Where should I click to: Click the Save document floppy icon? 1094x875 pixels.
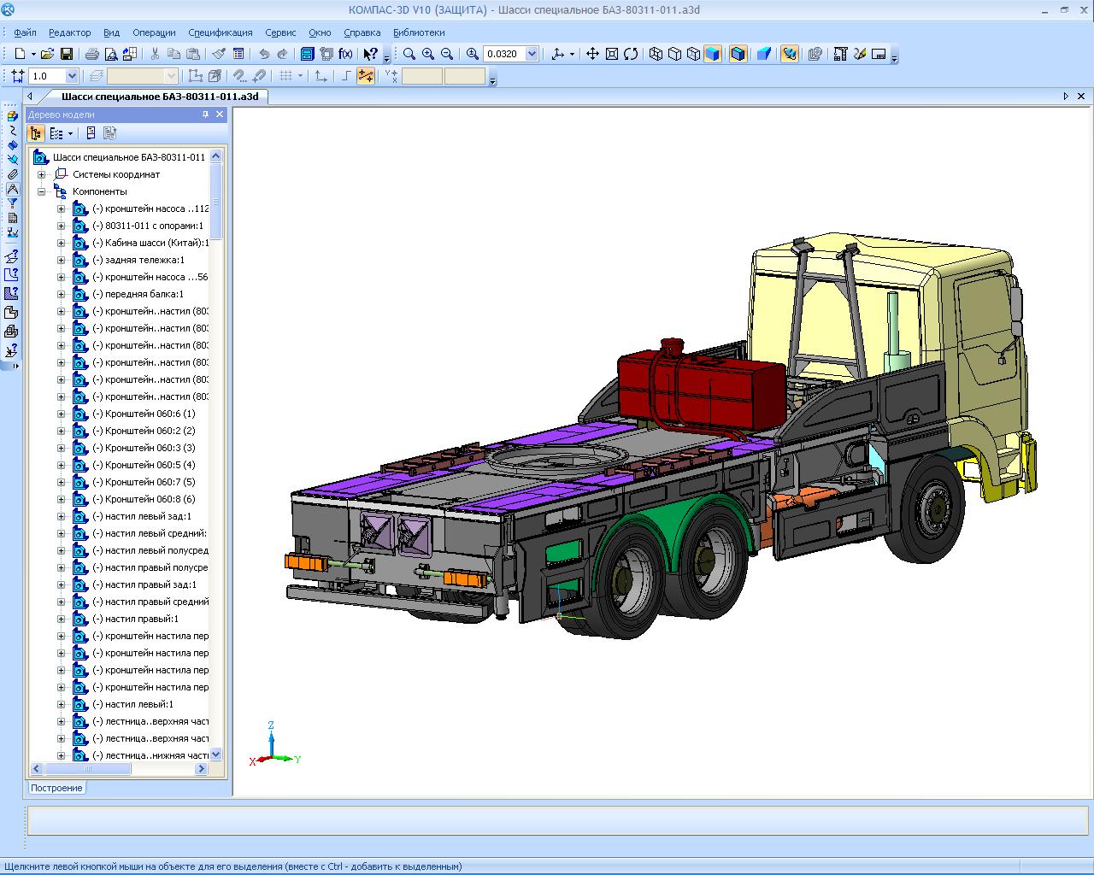[x=67, y=54]
